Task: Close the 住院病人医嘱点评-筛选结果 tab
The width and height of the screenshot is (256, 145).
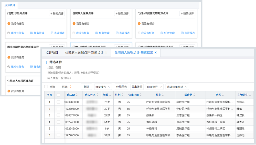Action: (x=156, y=53)
